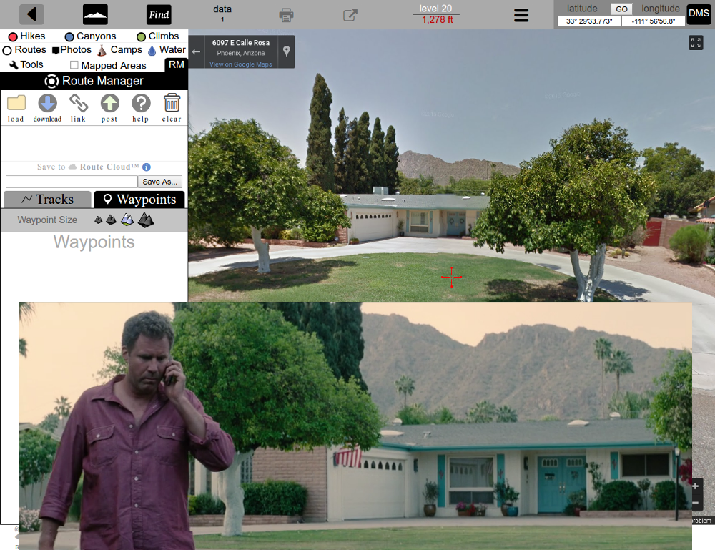Collapse the Street View address panel arrow
This screenshot has height=550, width=715.
coord(197,52)
